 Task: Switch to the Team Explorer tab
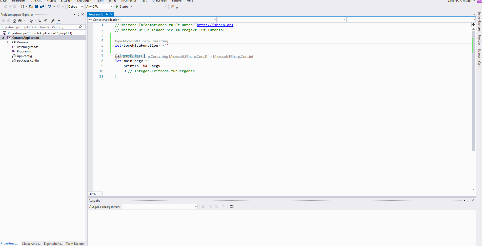pos(75,243)
